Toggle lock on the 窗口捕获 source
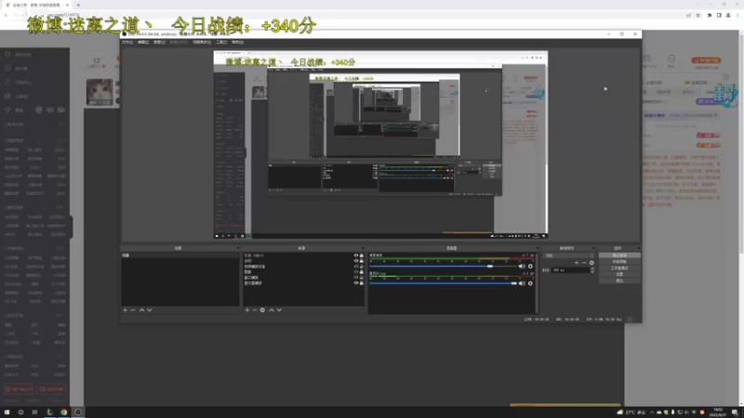The height and width of the screenshot is (418, 744). pos(362,277)
